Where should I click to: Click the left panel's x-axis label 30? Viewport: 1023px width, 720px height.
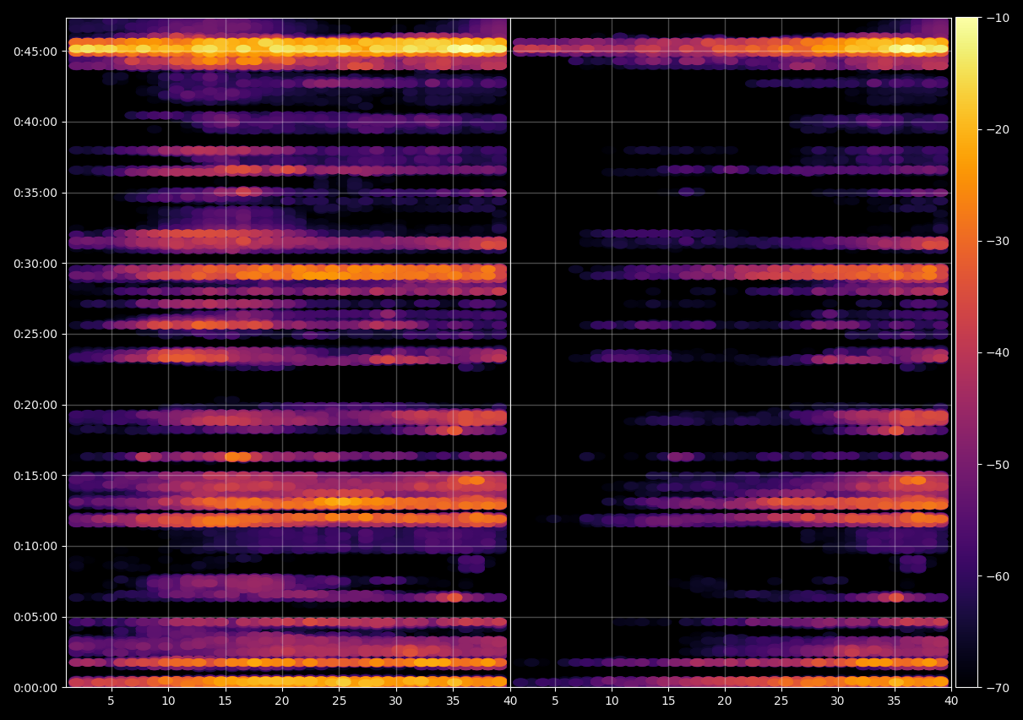point(396,701)
